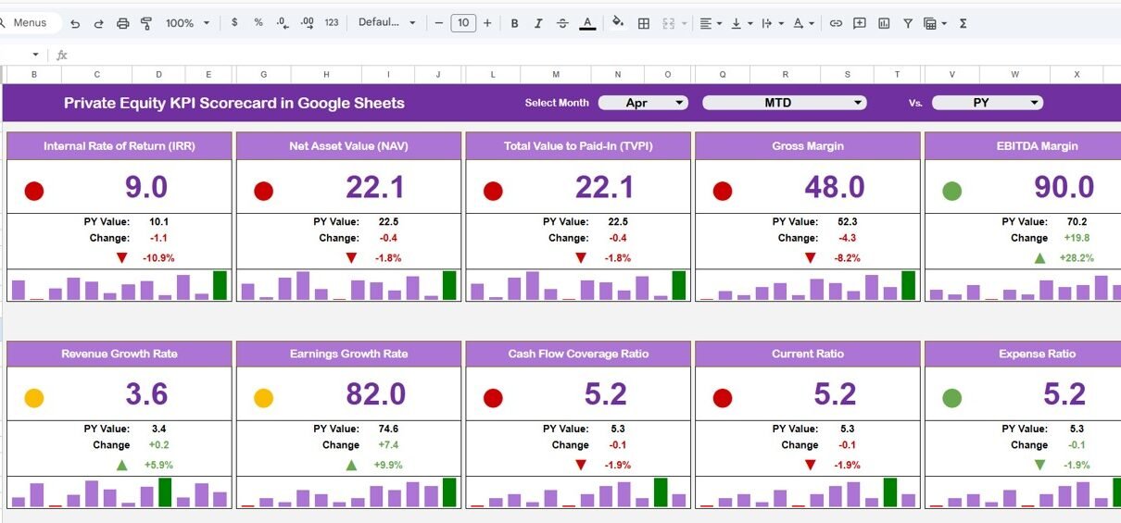Open the fill color picker
1121x523 pixels.
point(618,23)
